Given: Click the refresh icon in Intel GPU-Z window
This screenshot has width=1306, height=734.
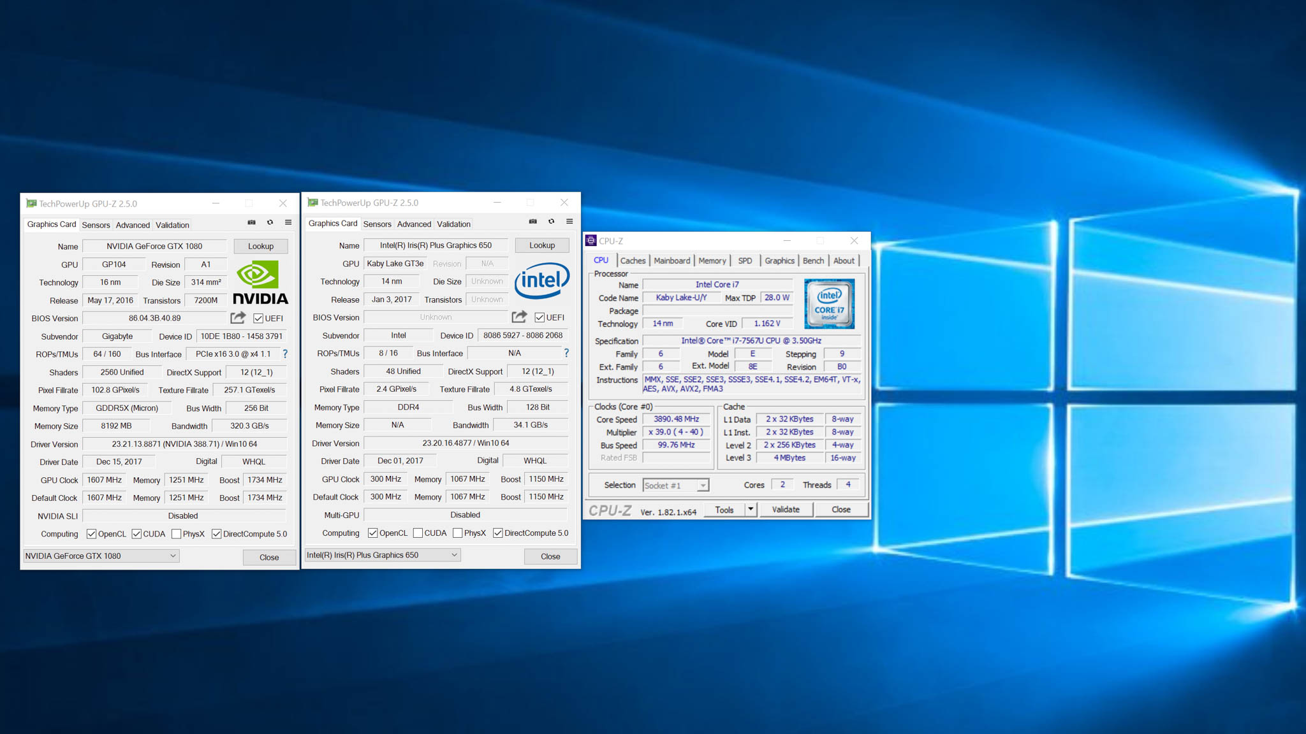Looking at the screenshot, I should coord(552,221).
